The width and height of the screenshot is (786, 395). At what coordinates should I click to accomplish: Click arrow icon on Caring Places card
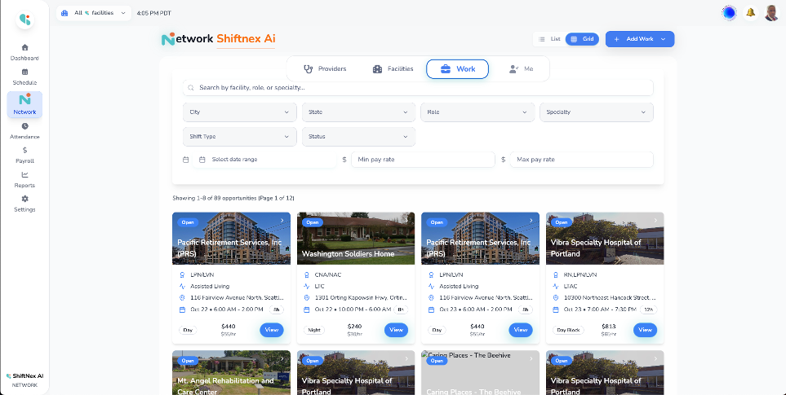click(531, 358)
